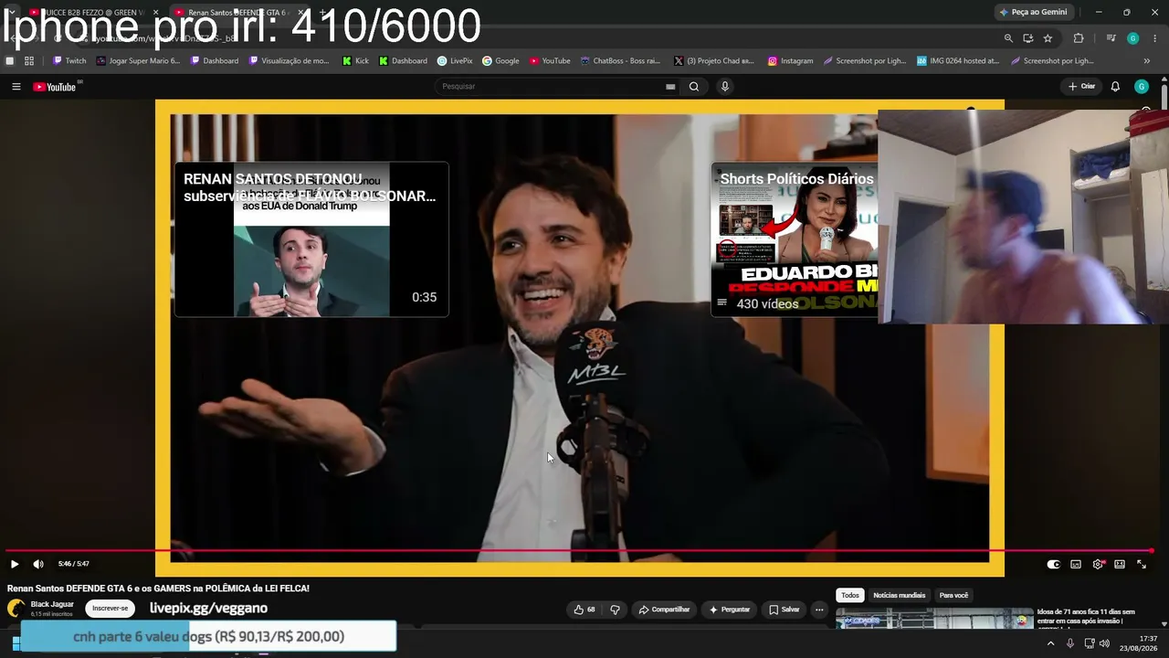Open the Chrome profile avatar

pyautogui.click(x=1132, y=38)
